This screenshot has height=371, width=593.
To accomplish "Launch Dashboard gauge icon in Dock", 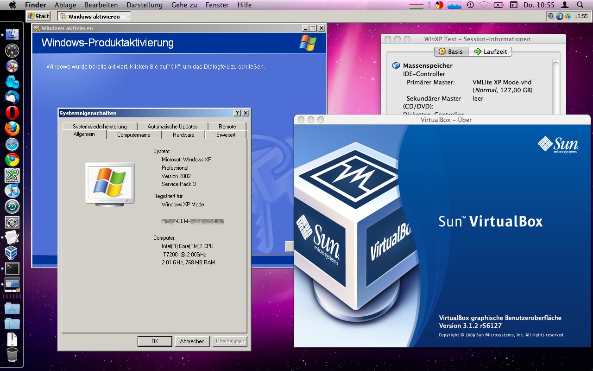I will click(x=12, y=50).
